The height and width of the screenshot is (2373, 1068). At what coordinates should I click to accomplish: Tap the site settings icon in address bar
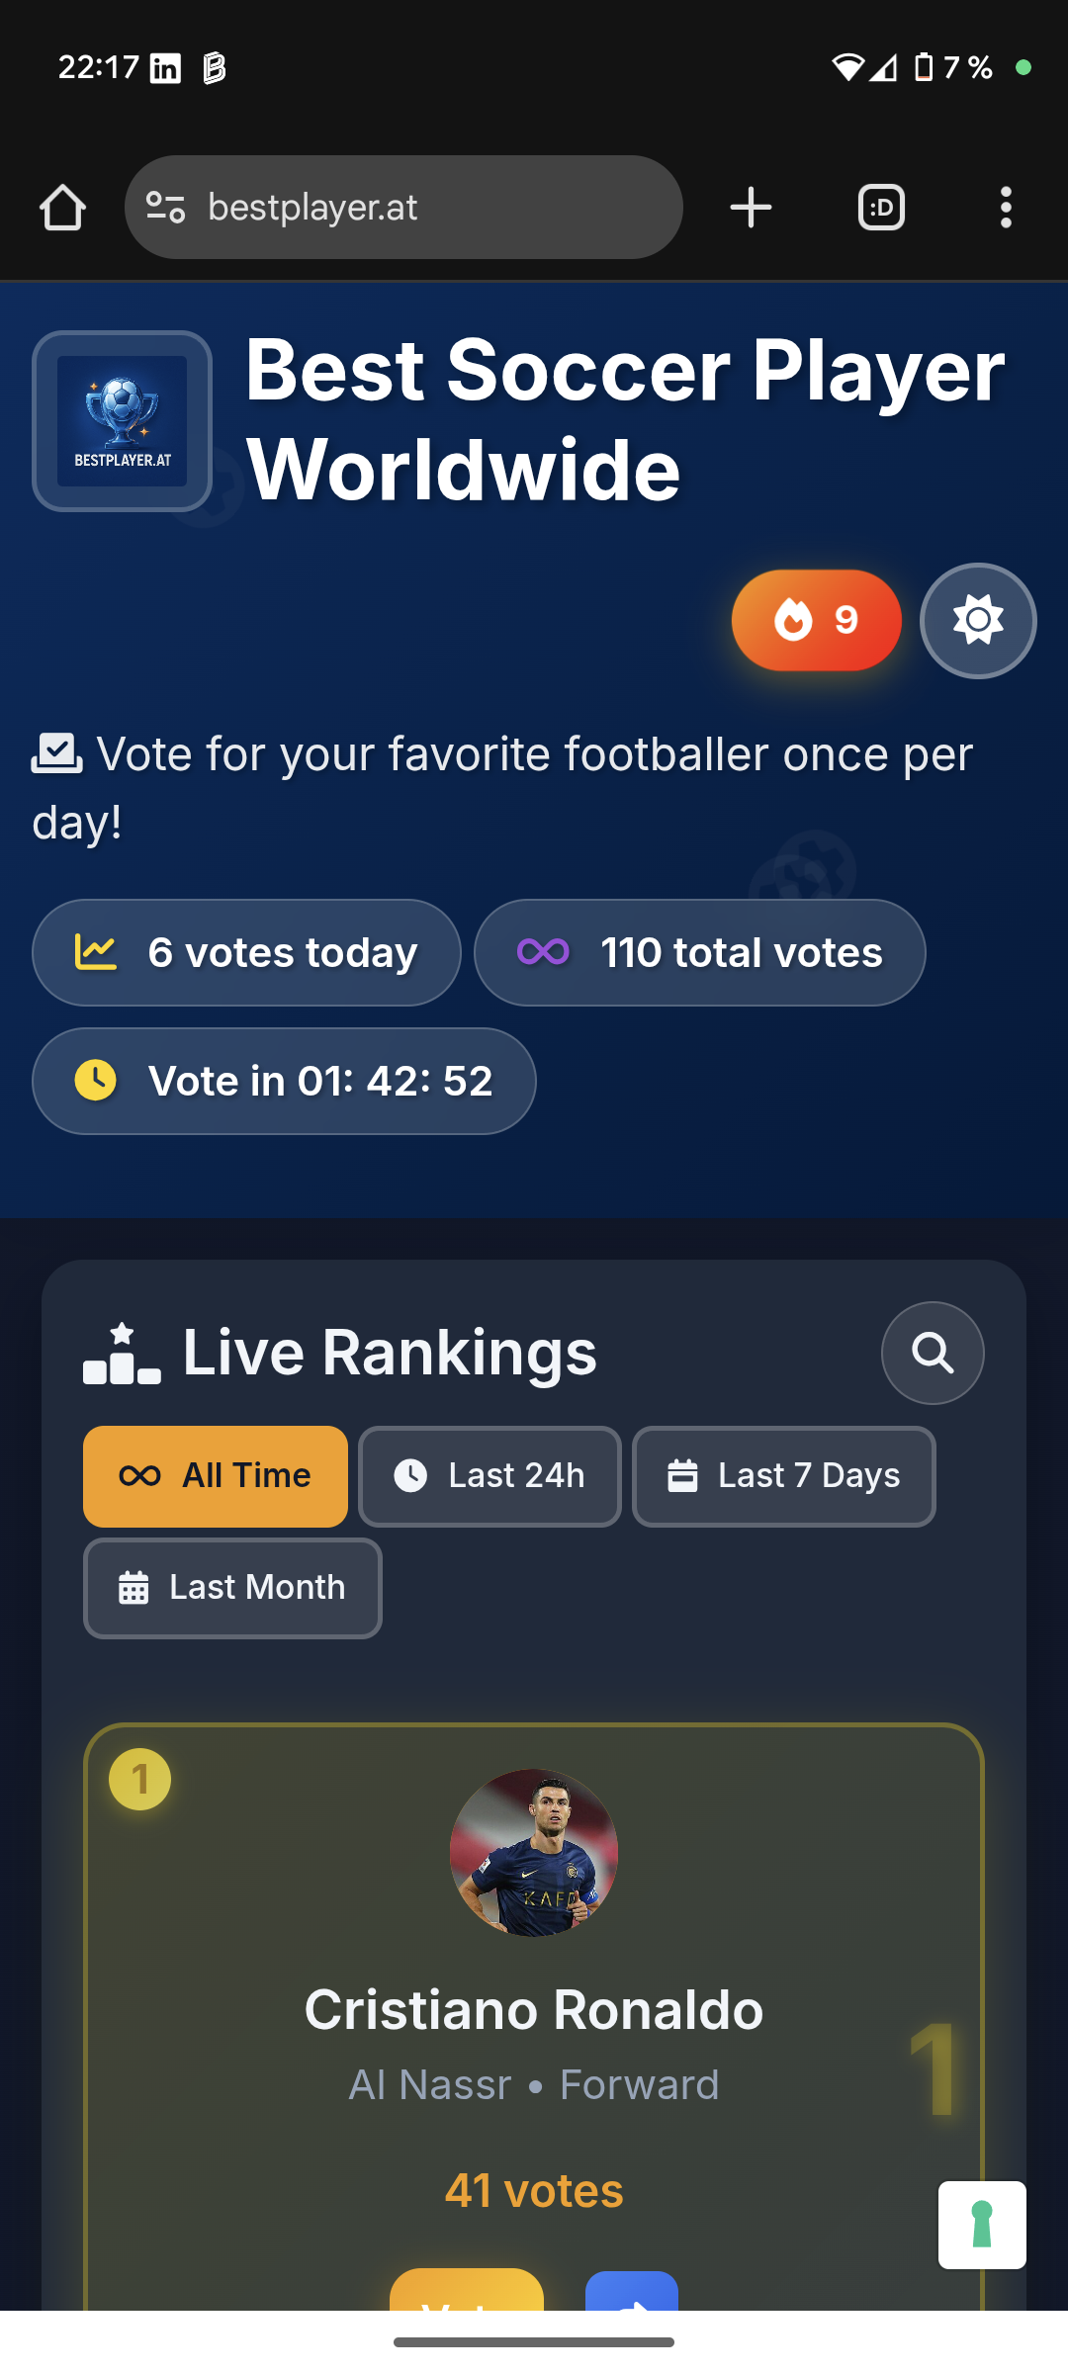point(165,208)
